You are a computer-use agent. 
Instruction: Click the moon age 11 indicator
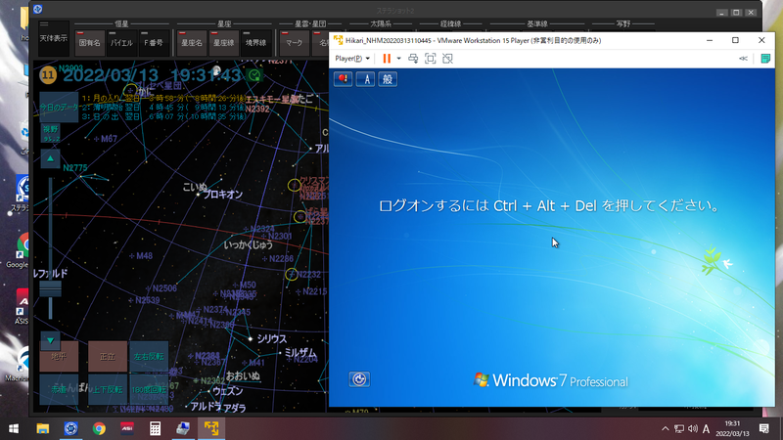48,75
